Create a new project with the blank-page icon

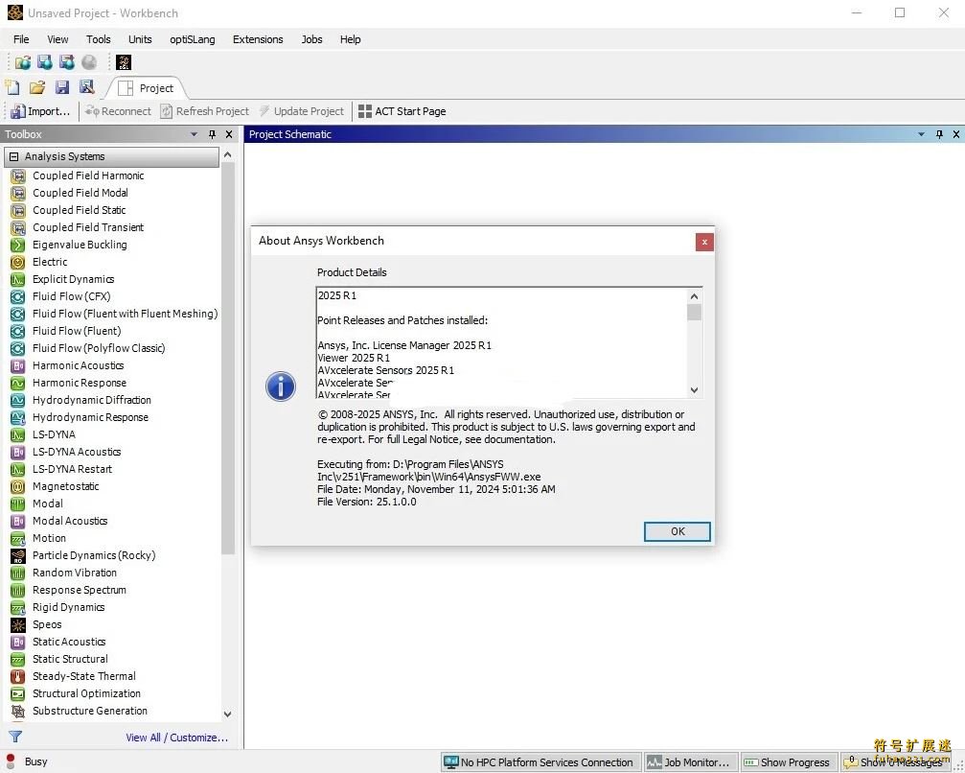[x=12, y=87]
